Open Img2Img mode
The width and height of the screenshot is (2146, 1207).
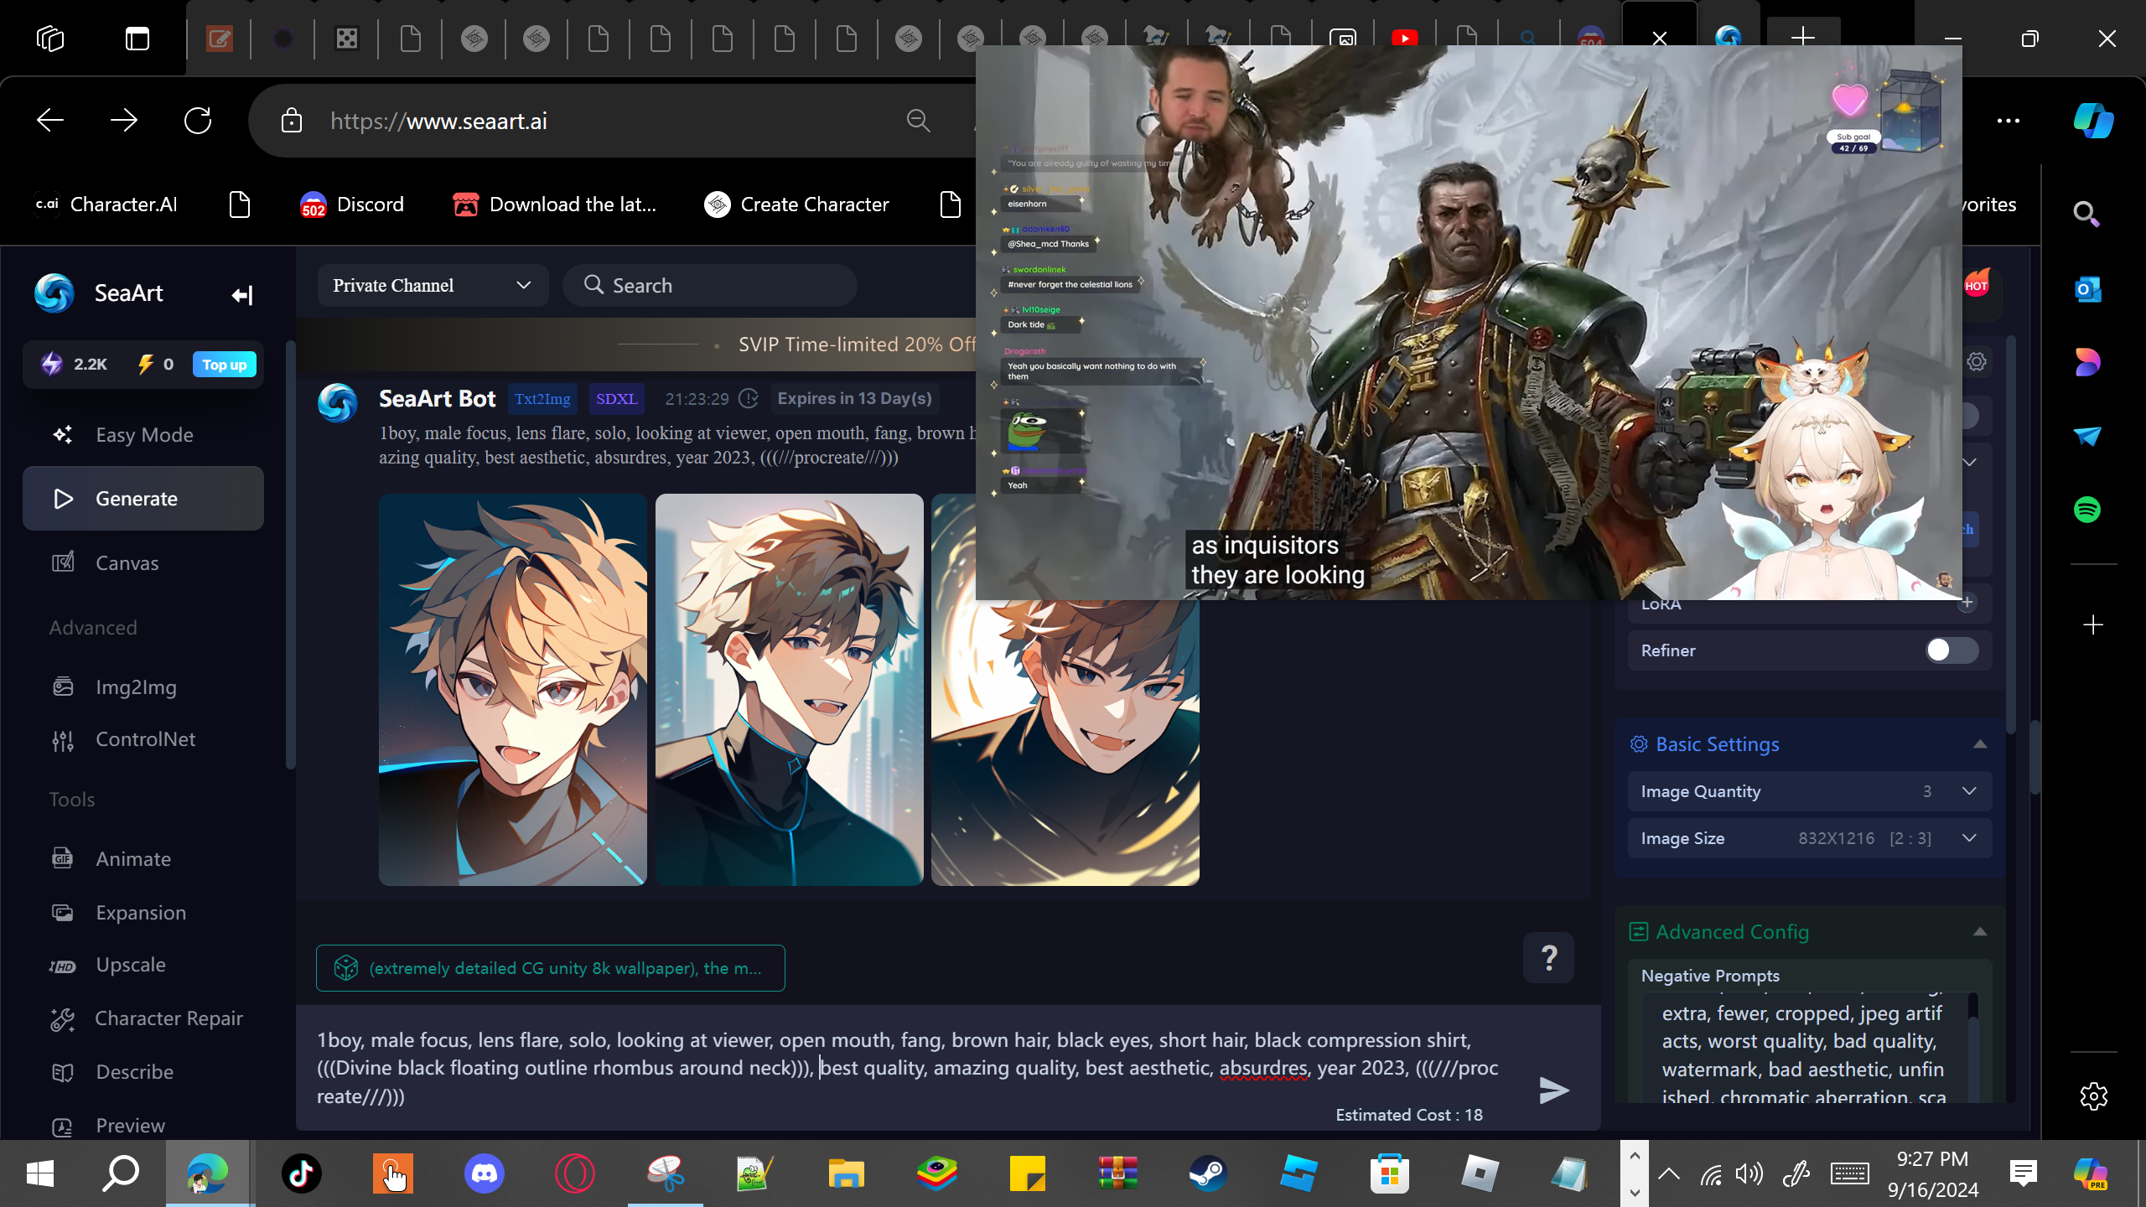[x=143, y=687]
